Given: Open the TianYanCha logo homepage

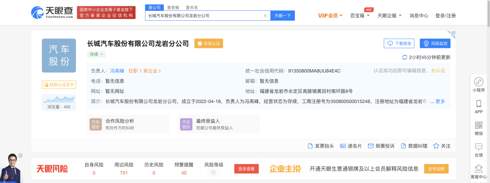Looking at the screenshot, I should (x=52, y=12).
